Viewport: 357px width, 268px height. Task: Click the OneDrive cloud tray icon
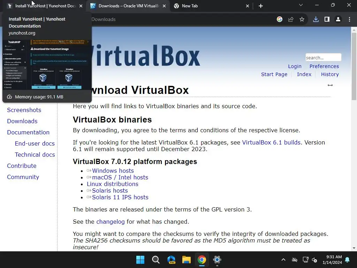[295, 260]
